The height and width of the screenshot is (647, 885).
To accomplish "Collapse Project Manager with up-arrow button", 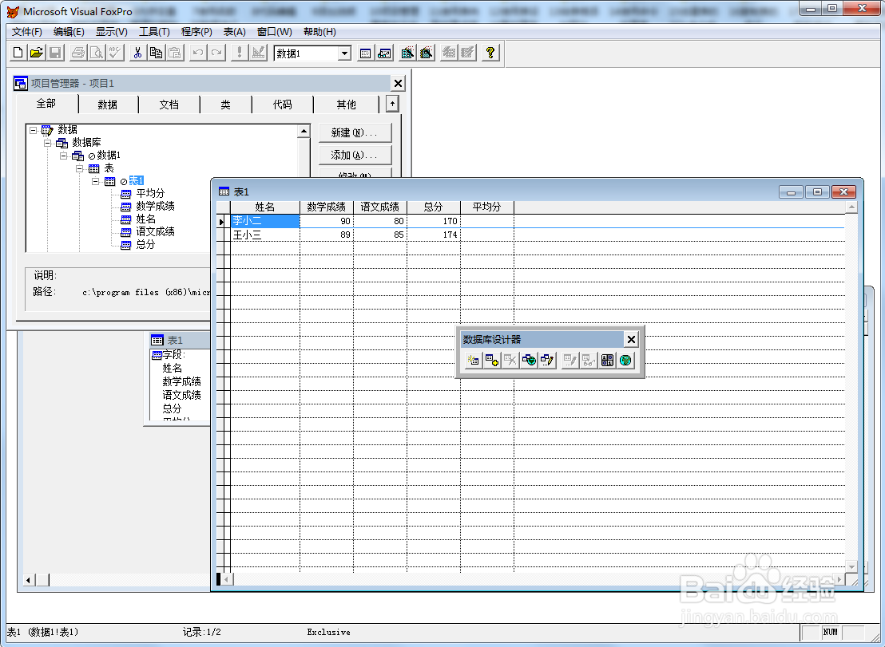I will 392,104.
